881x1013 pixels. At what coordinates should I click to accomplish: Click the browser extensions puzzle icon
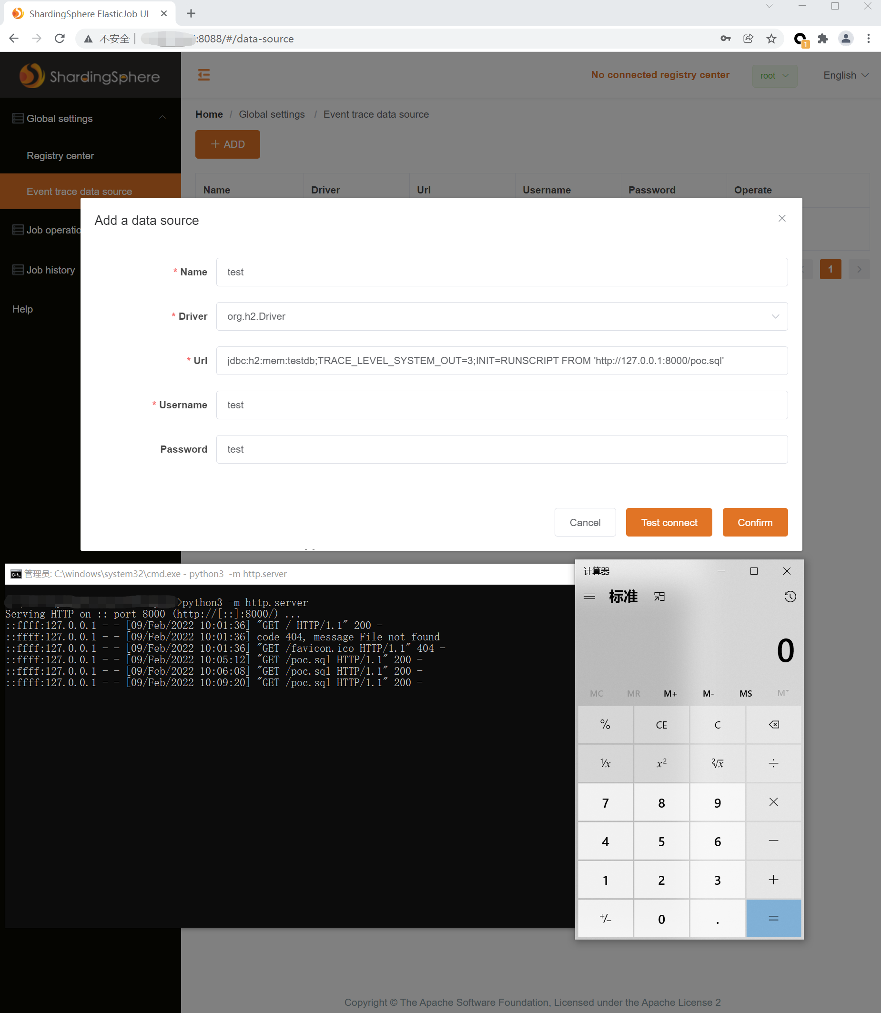(822, 38)
